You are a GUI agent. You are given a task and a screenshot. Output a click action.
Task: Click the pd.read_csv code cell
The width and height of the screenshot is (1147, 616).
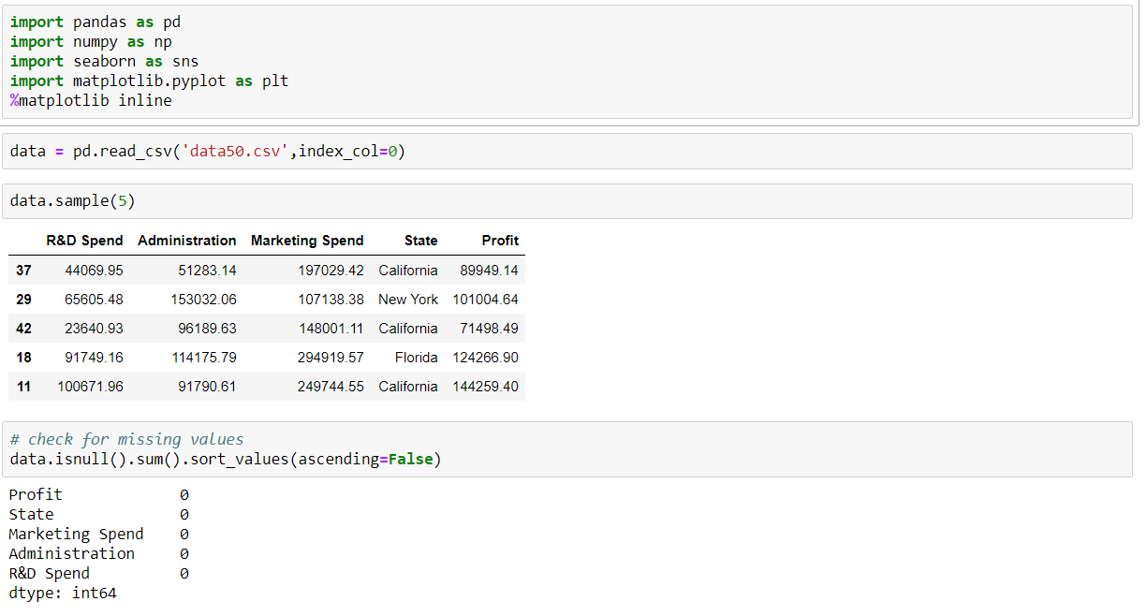pyautogui.click(x=567, y=151)
